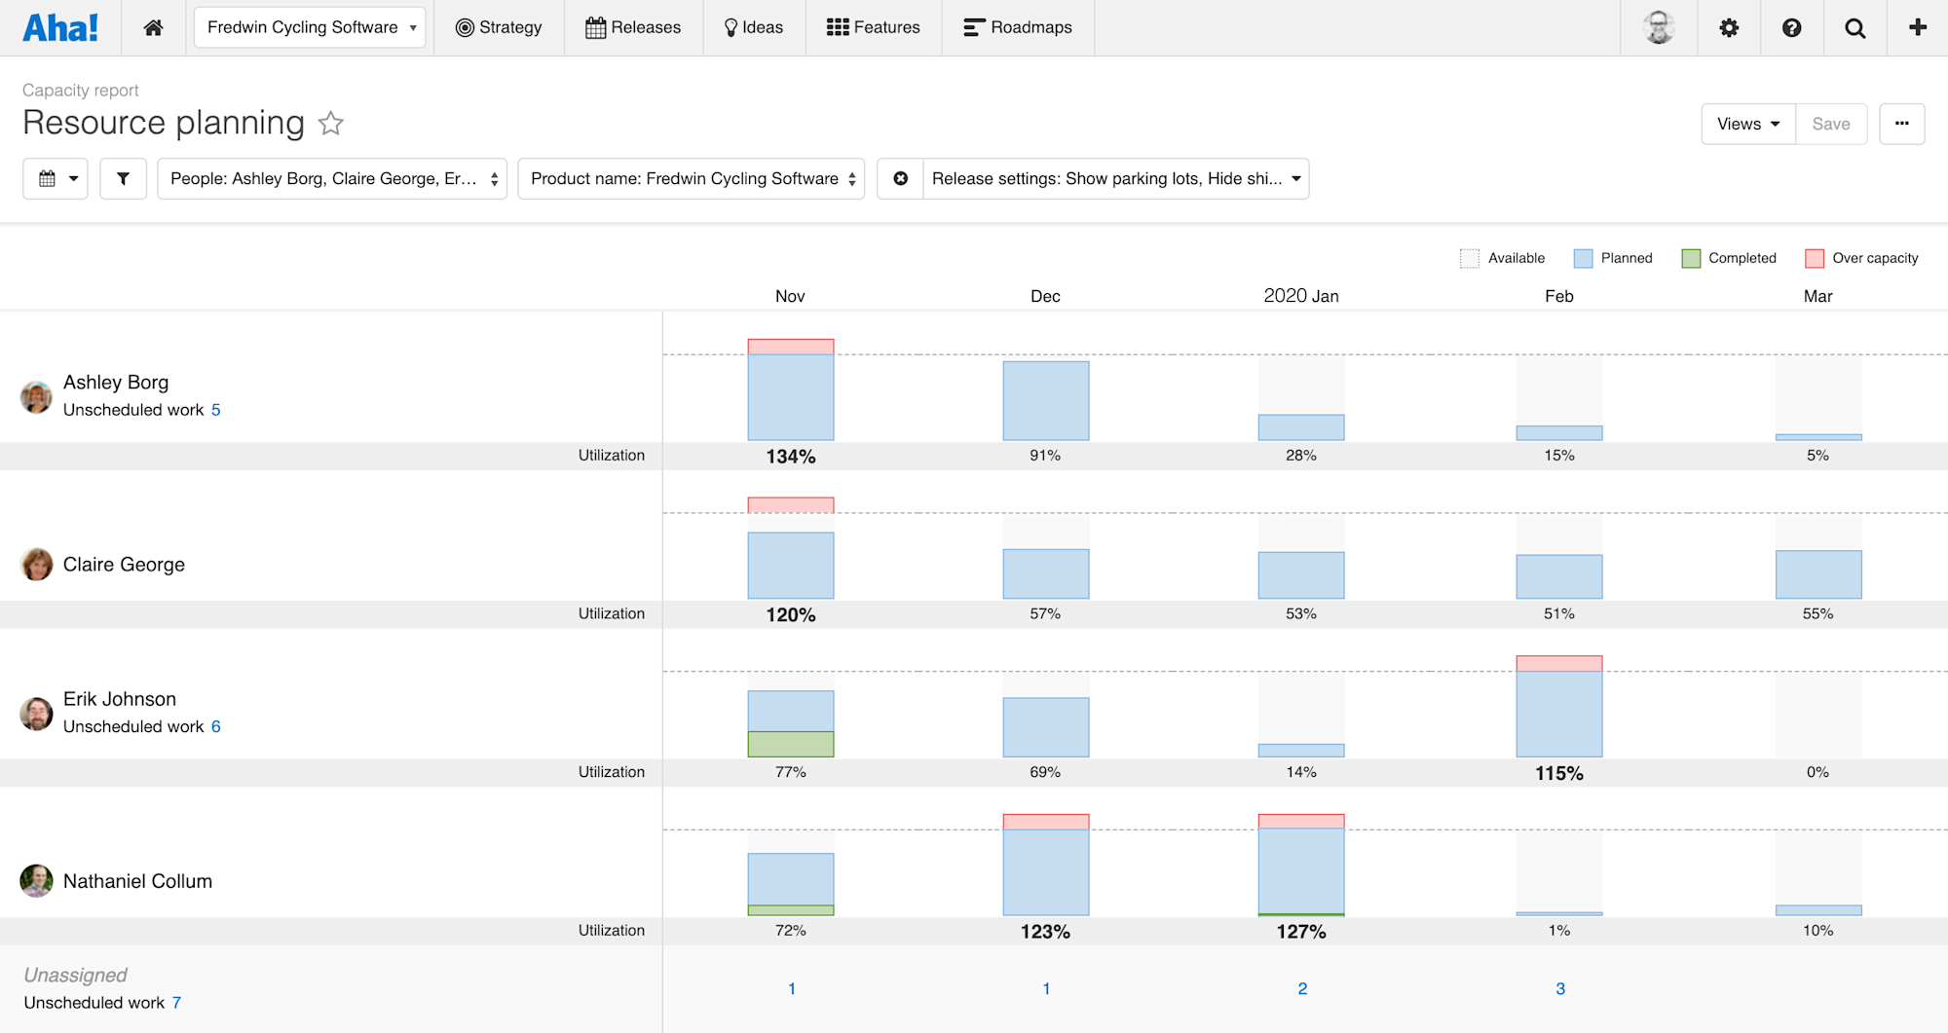The image size is (1948, 1033).
Task: Toggle the Completed legend item
Action: [1729, 257]
